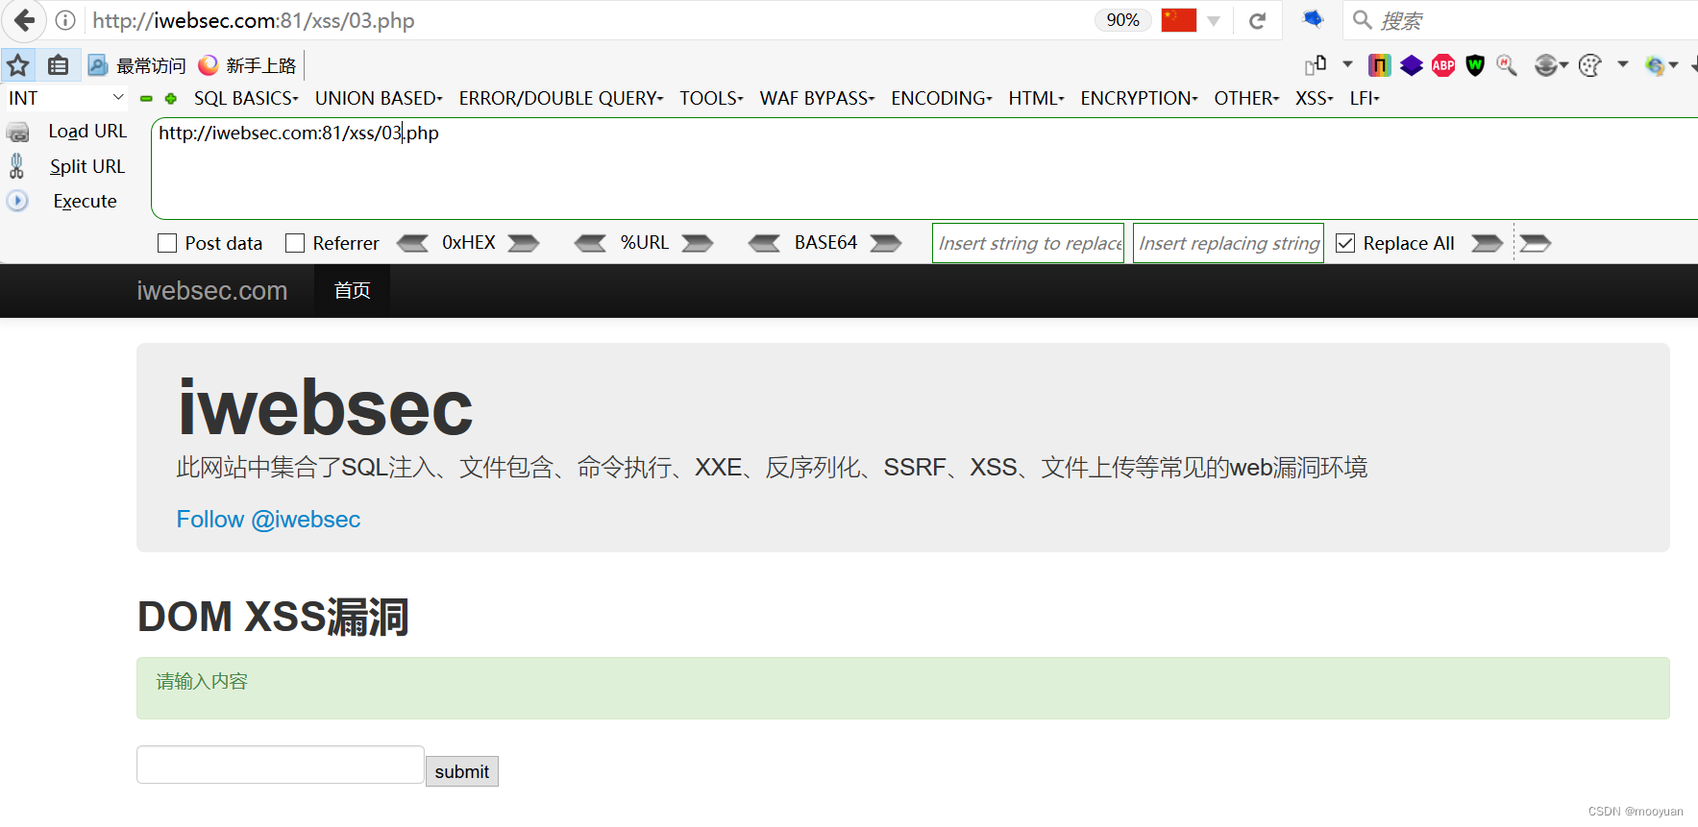Viewport: 1698px width, 827px height.
Task: Enable the Post data checkbox
Action: click(167, 243)
